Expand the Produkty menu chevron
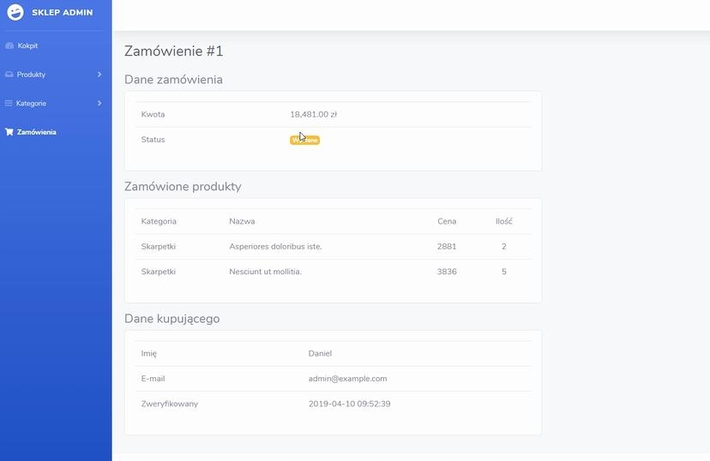The height and width of the screenshot is (461, 710). pos(99,75)
